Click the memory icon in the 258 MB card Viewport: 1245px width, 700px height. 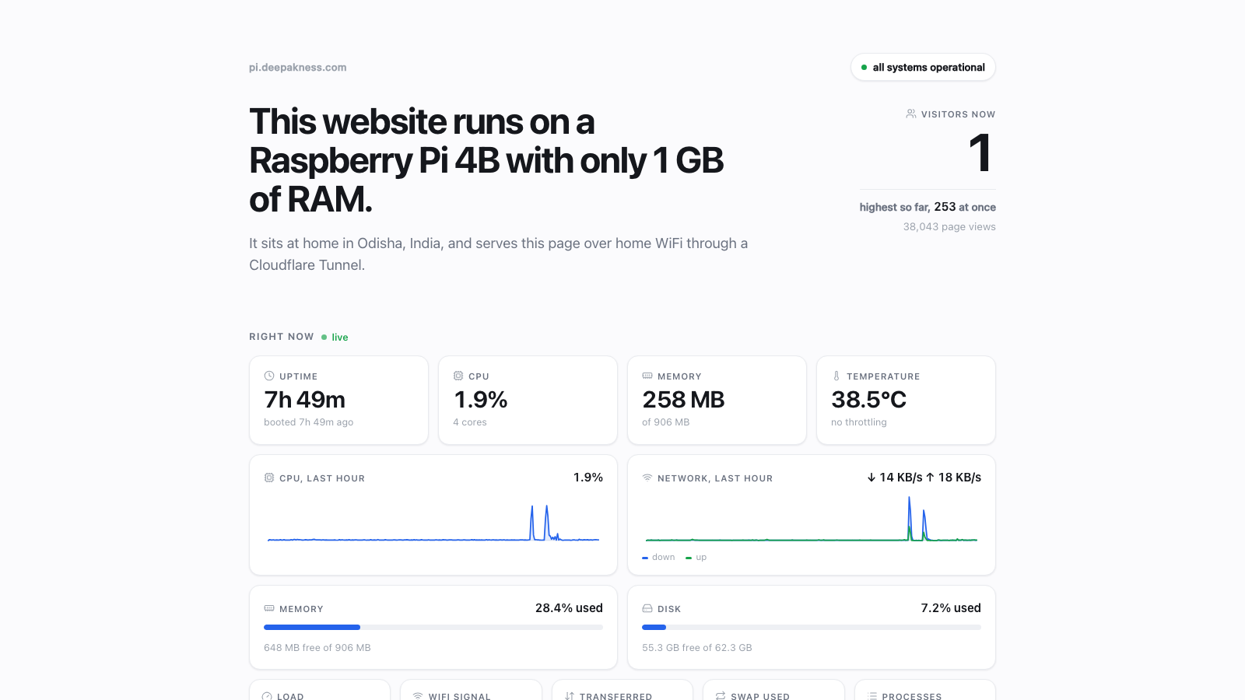click(647, 376)
